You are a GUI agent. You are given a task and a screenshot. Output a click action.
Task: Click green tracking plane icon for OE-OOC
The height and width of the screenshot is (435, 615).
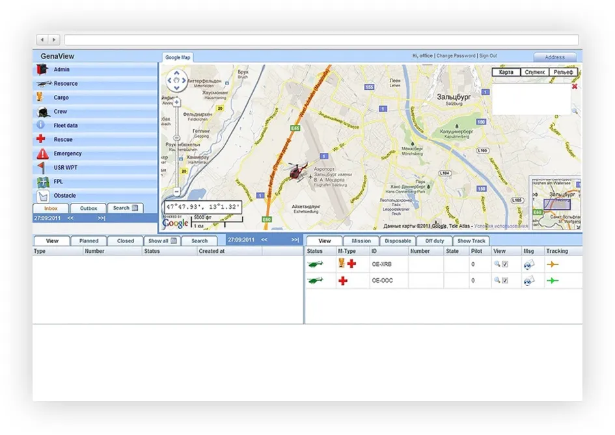point(553,281)
